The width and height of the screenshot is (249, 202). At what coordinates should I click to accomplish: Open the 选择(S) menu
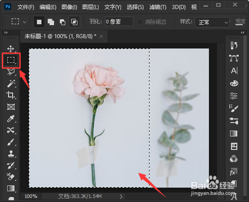click(135, 7)
